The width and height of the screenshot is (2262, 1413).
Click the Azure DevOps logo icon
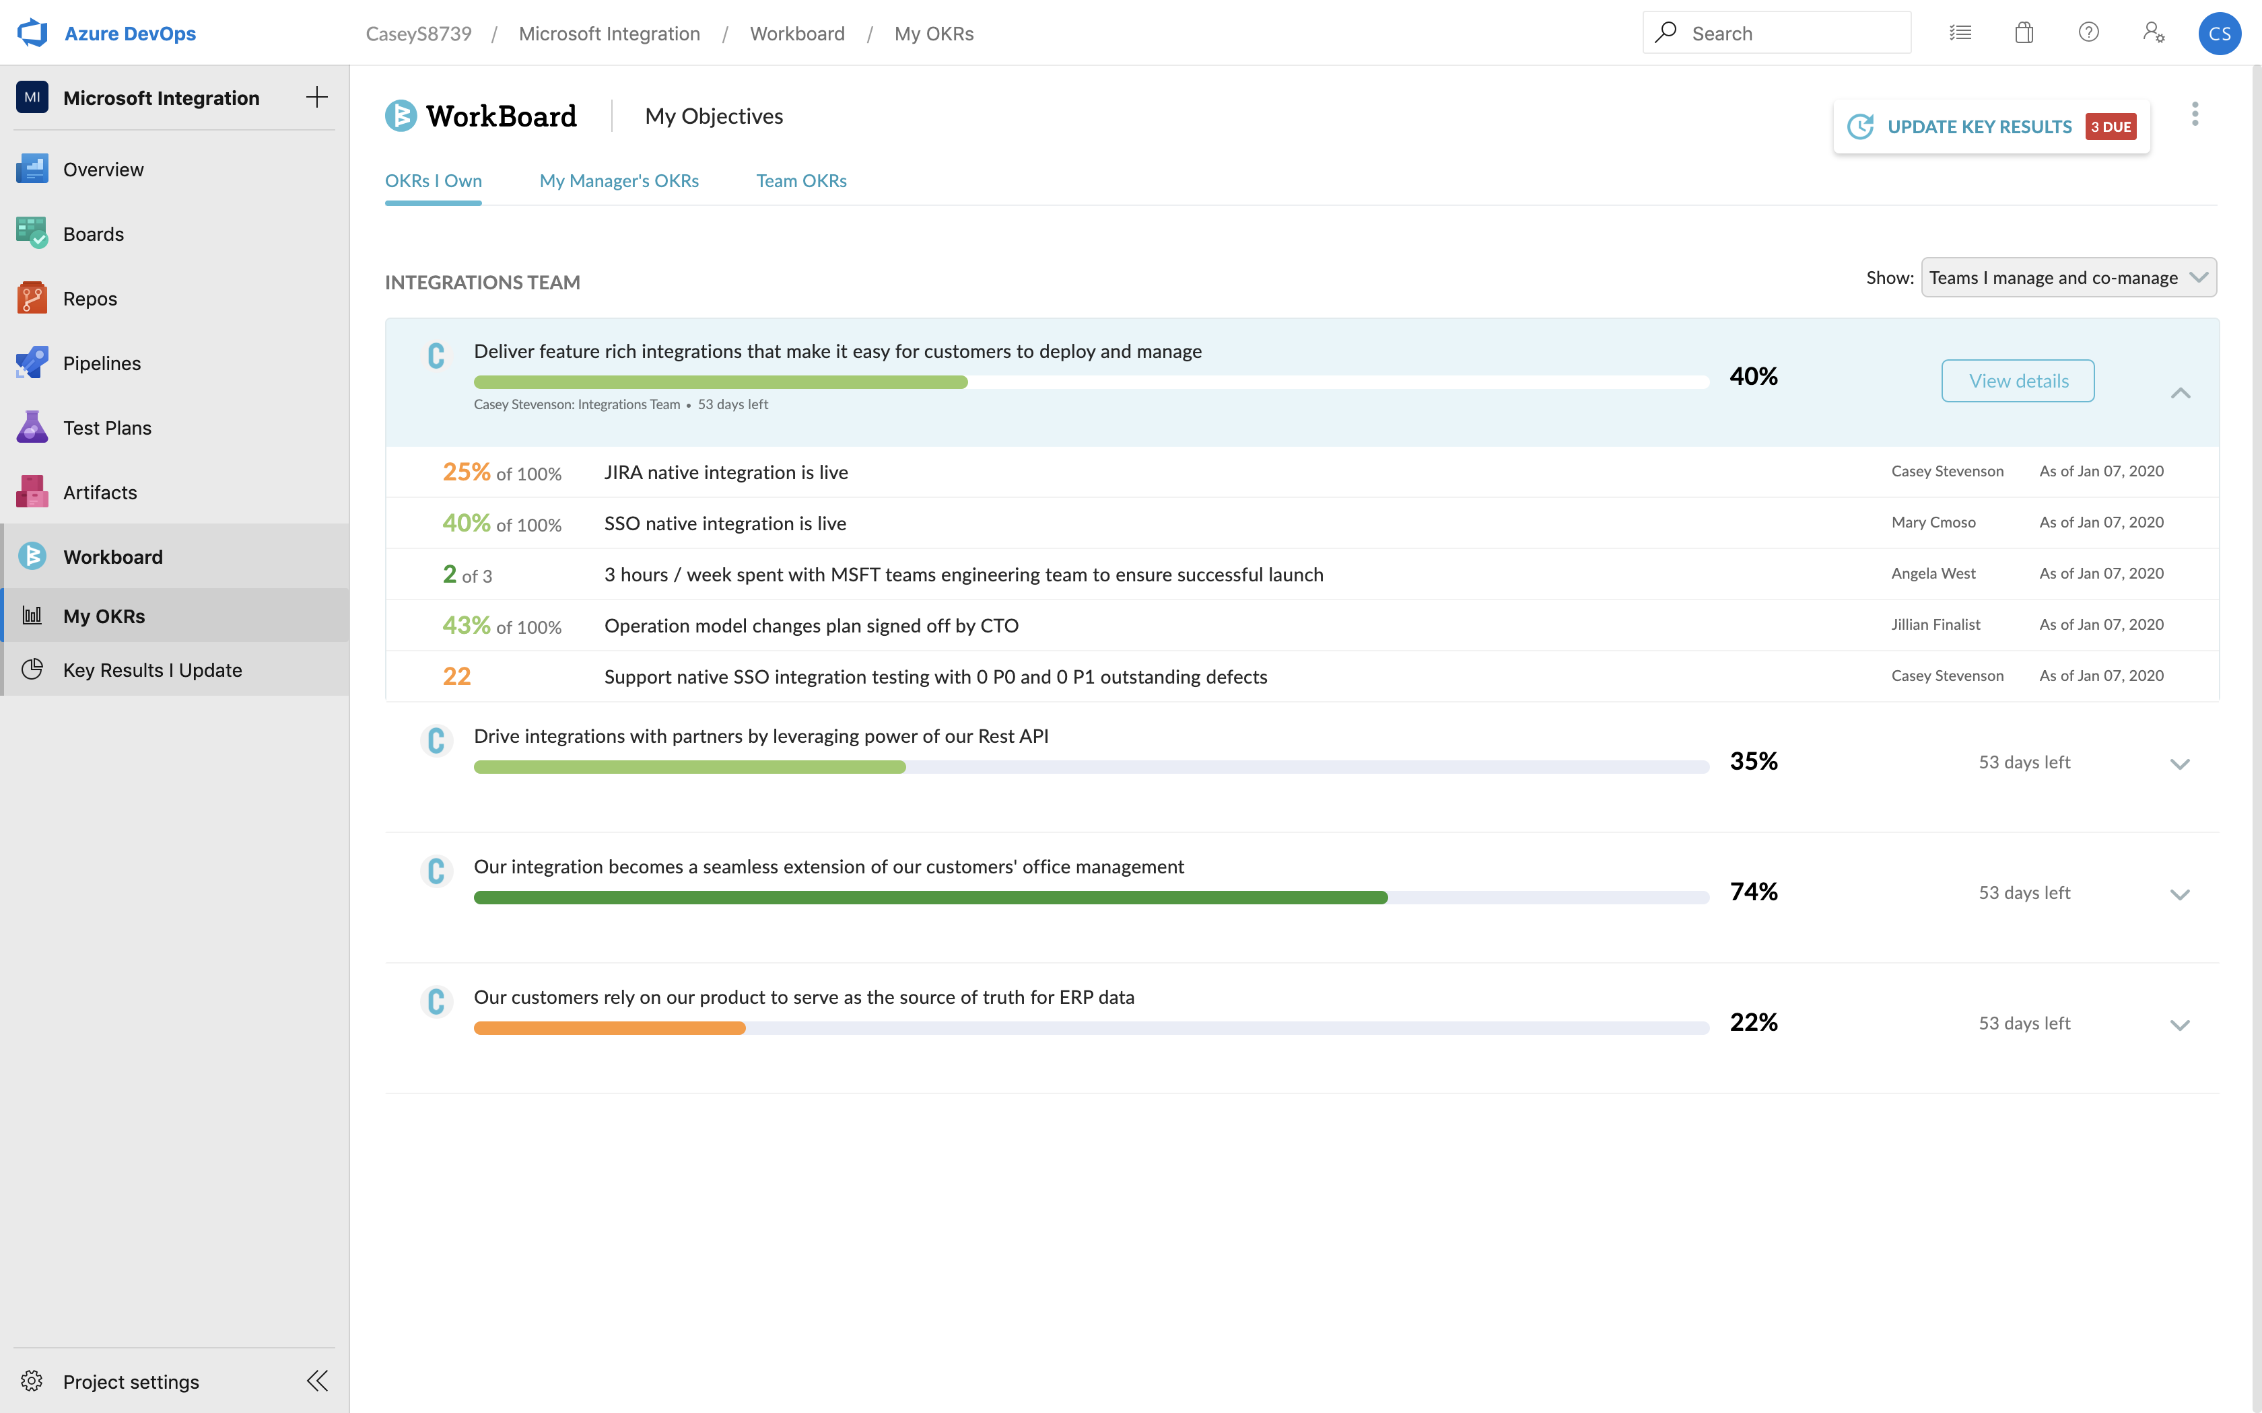pyautogui.click(x=33, y=33)
